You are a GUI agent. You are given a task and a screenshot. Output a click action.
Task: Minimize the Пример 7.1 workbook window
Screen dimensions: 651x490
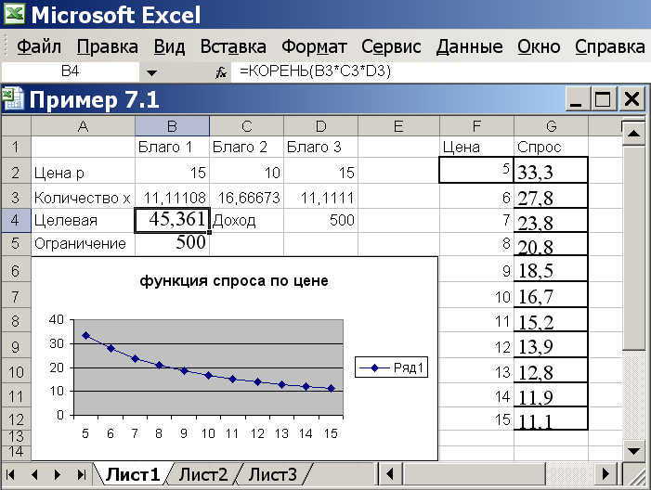[577, 98]
